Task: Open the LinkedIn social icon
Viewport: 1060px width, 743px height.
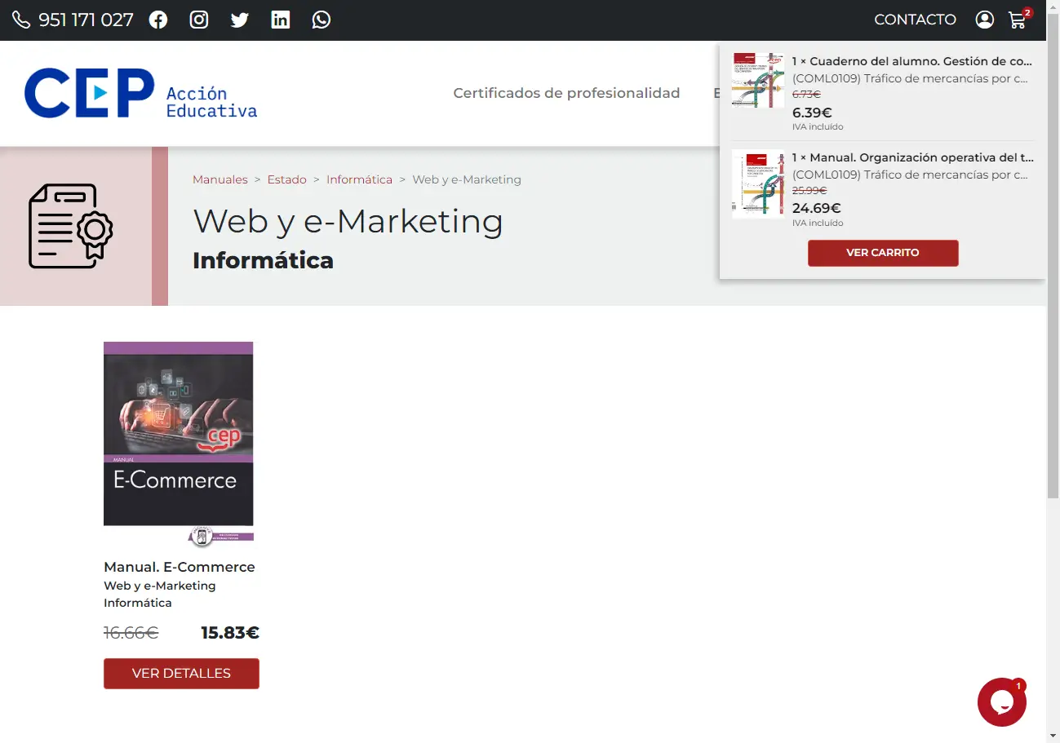Action: coord(281,20)
